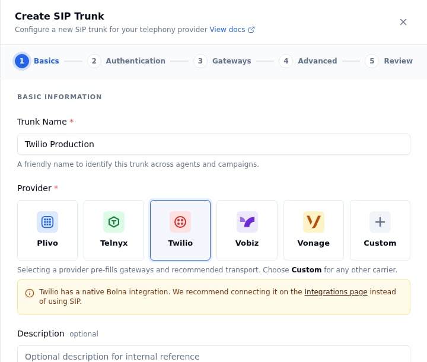Screen dimensions: 427x362
Task: Click step number 5 circle
Action: click(x=372, y=61)
